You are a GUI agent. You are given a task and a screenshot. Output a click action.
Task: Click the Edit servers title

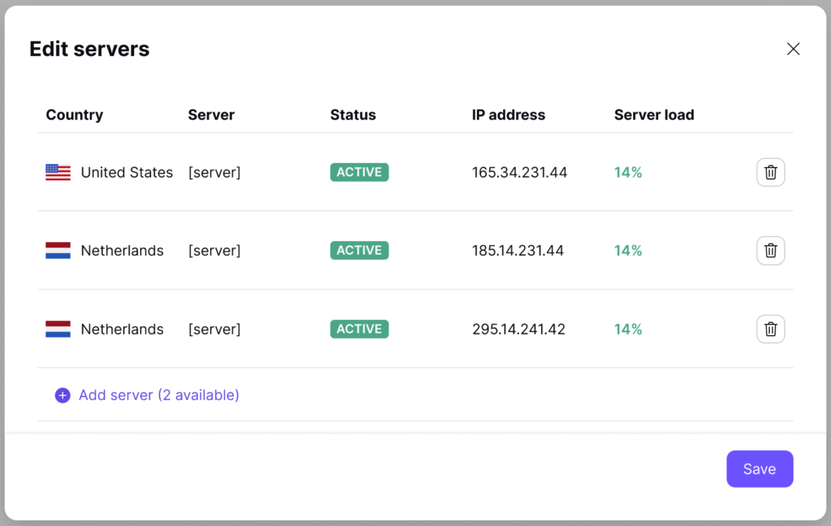click(89, 49)
